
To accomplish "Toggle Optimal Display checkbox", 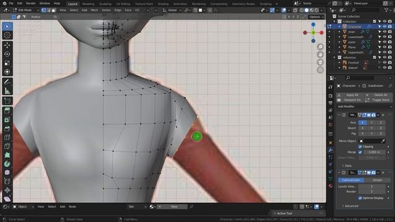I will tap(360, 198).
